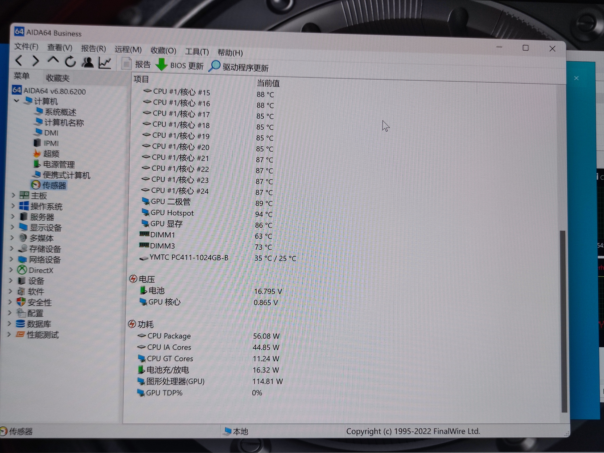Expand the 主板 tree node
This screenshot has width=604, height=453.
[13, 195]
